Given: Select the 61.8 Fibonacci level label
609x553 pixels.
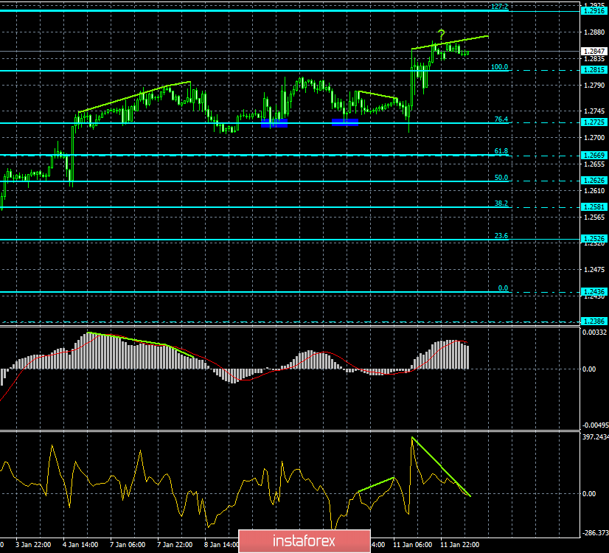Looking at the screenshot, I should click(x=501, y=150).
